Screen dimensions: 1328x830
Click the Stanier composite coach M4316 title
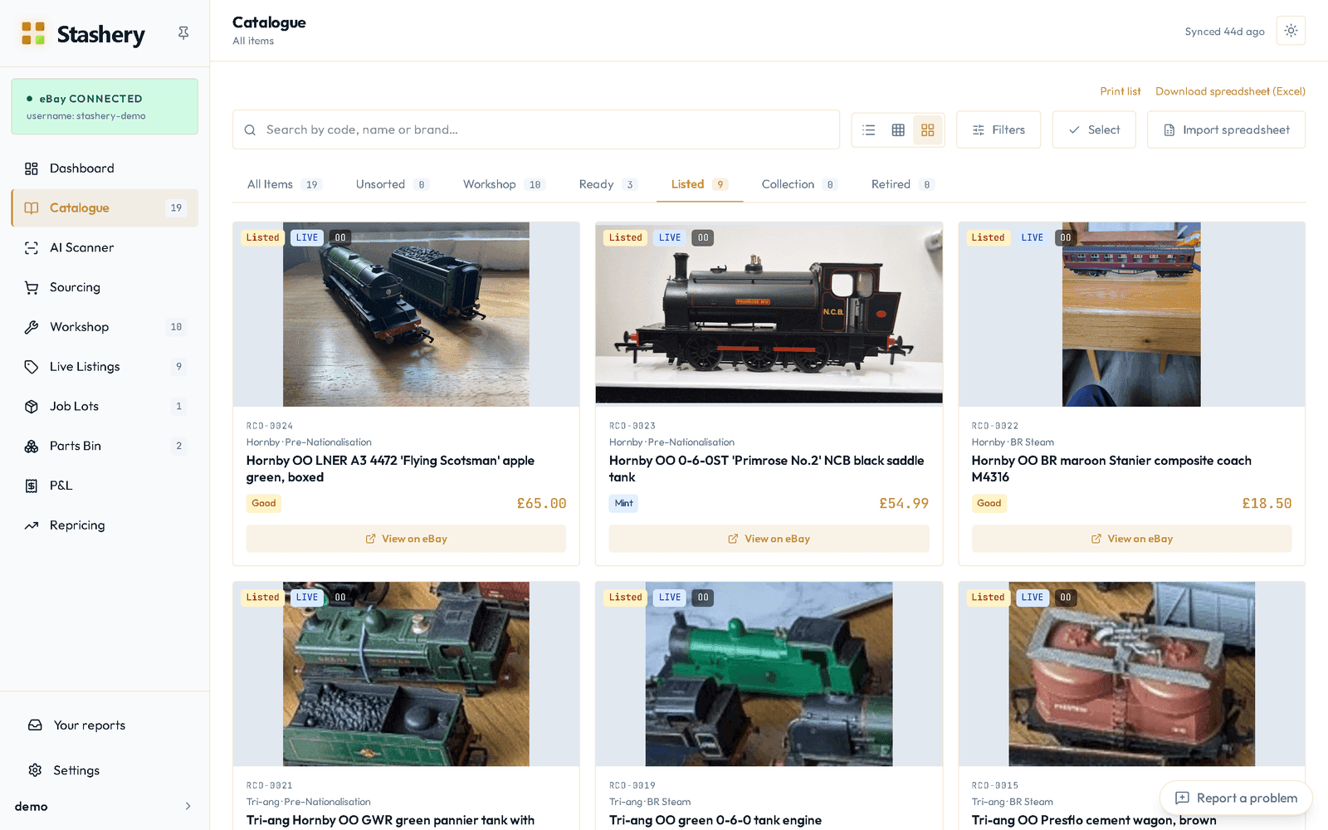(x=1111, y=469)
